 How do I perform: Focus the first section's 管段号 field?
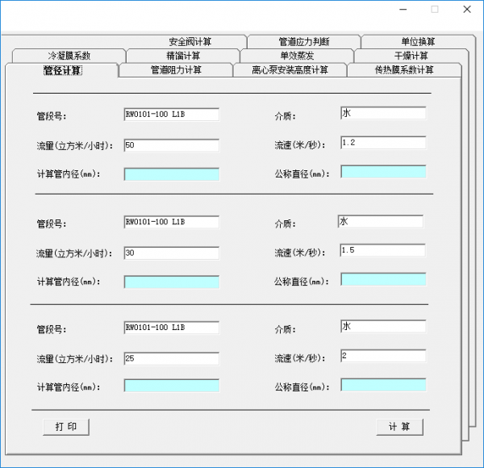click(172, 115)
